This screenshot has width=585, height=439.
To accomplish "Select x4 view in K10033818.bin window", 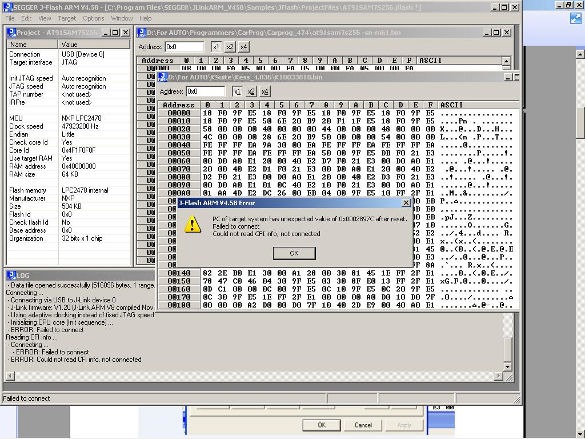I will tap(265, 91).
